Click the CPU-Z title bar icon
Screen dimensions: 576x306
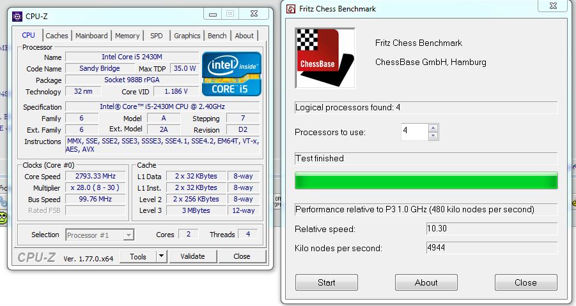coord(17,16)
